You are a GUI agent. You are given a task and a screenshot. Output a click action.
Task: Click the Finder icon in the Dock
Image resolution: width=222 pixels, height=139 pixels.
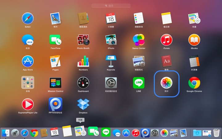click(x=6, y=133)
